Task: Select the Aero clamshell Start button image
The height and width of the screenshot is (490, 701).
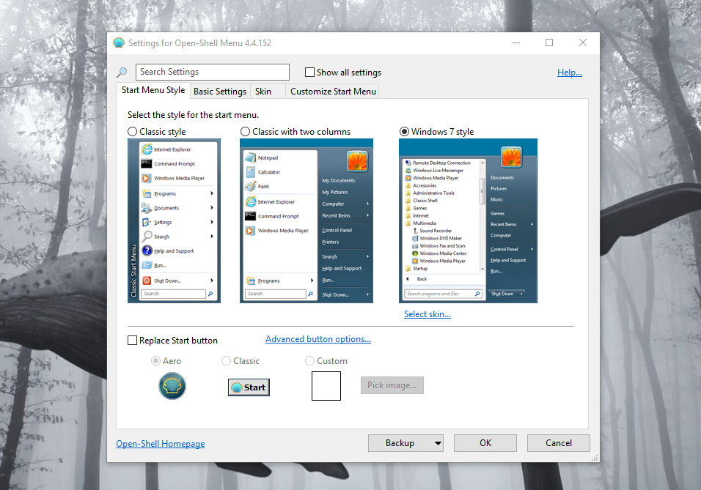Action: click(x=172, y=385)
